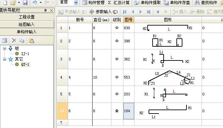
Task: Click selected shape number cell 184
Action: tap(128, 111)
